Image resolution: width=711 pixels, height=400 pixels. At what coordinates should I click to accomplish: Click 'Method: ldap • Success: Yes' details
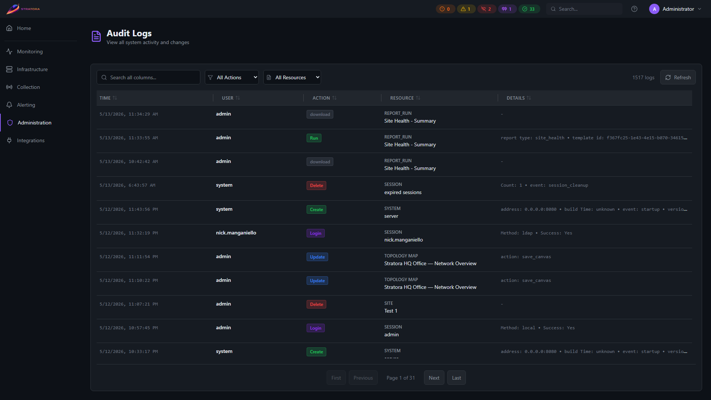click(537, 233)
